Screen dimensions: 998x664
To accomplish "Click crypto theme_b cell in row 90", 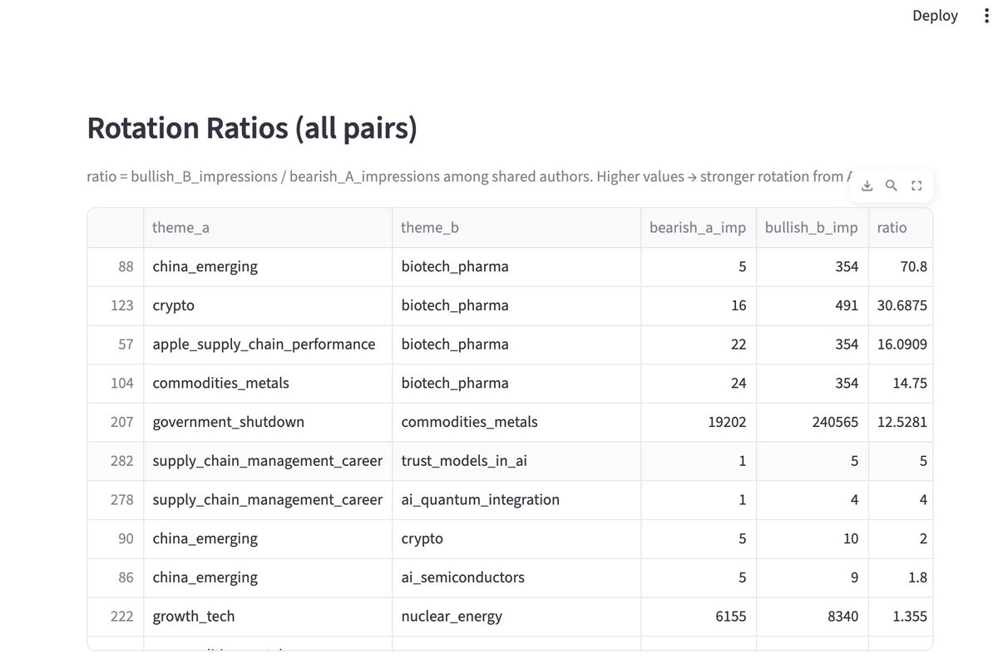I will pyautogui.click(x=516, y=538).
